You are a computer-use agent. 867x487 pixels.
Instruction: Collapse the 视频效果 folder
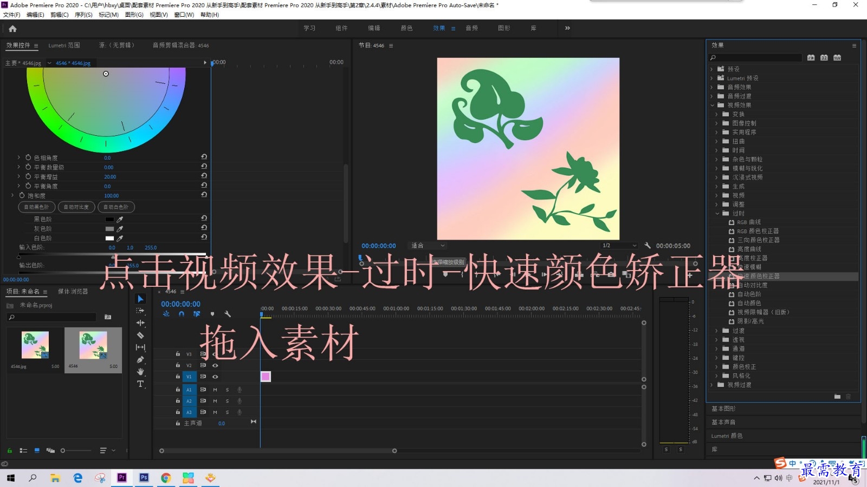point(712,105)
